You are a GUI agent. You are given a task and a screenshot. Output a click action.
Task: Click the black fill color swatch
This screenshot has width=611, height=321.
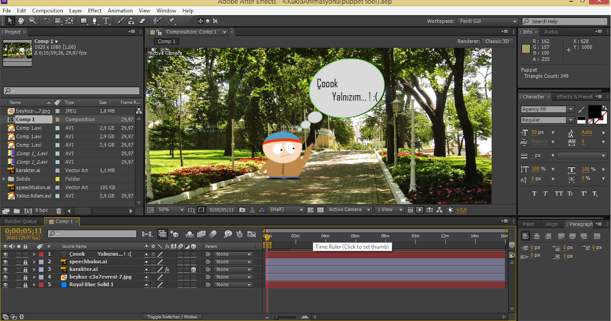(594, 112)
